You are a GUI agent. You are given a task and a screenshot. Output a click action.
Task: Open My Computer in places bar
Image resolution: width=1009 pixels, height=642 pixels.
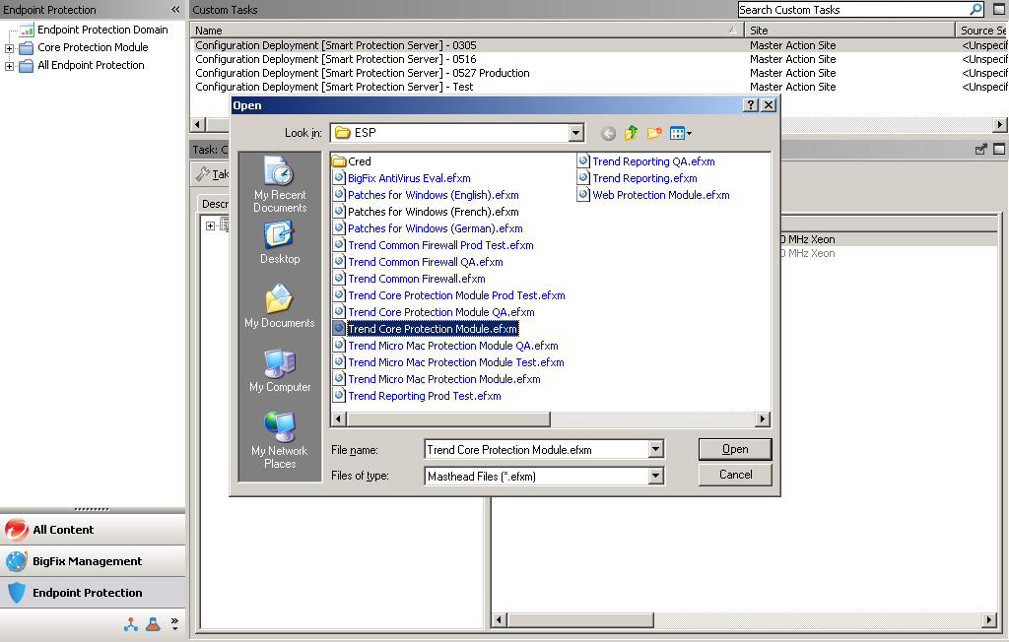coord(280,370)
